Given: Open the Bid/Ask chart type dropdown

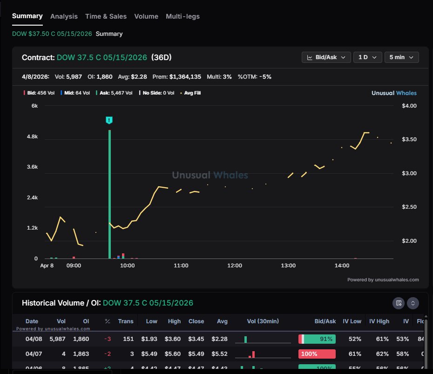Looking at the screenshot, I should coord(326,57).
